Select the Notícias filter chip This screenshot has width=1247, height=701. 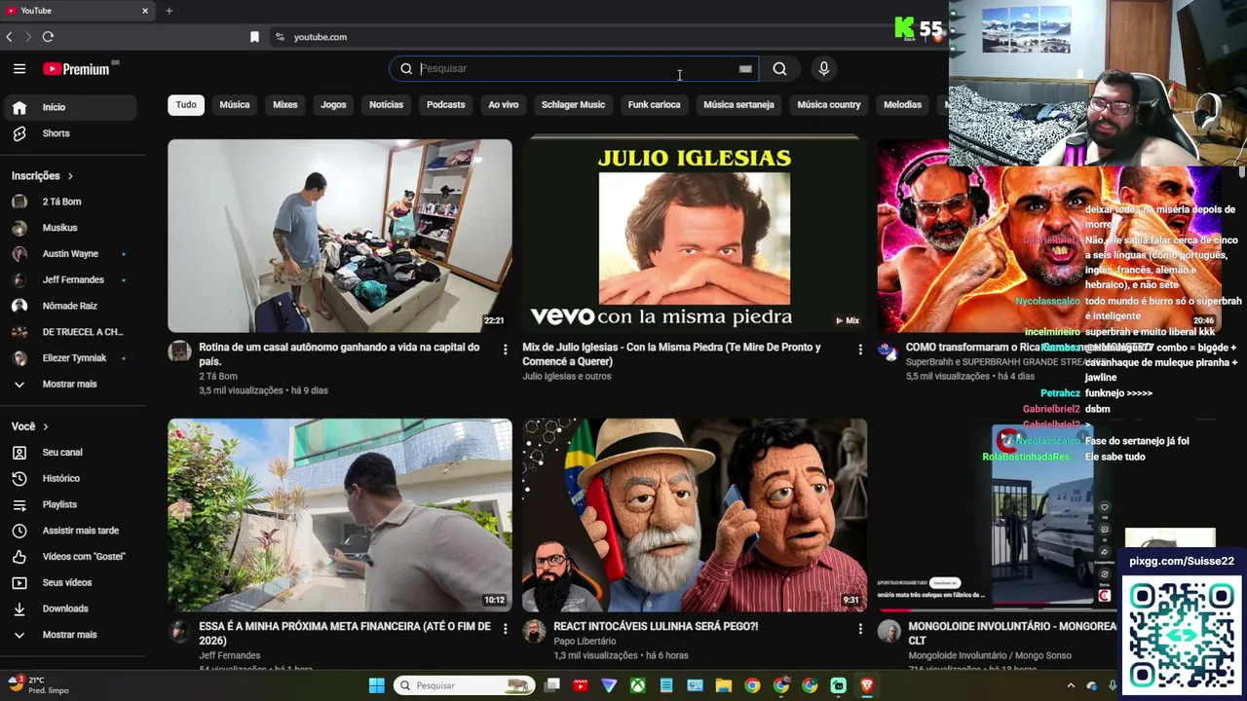click(386, 105)
